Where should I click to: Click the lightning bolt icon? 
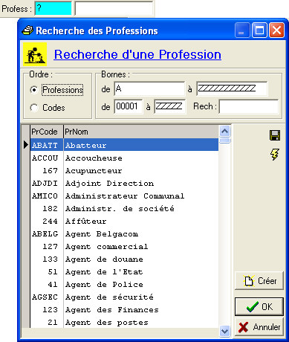coord(274,154)
